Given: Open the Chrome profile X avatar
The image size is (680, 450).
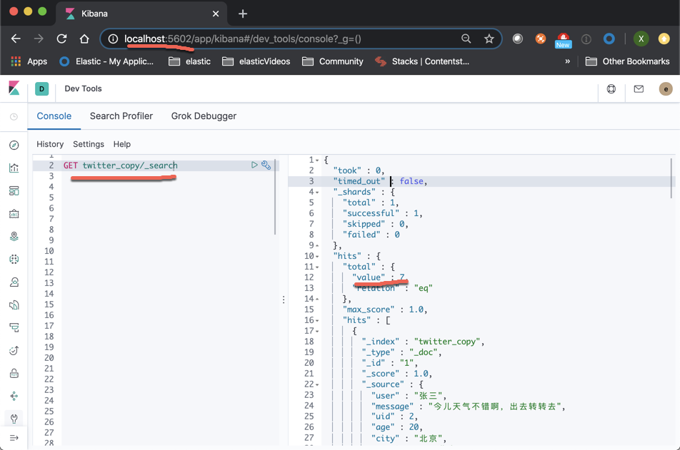Looking at the screenshot, I should pyautogui.click(x=641, y=39).
